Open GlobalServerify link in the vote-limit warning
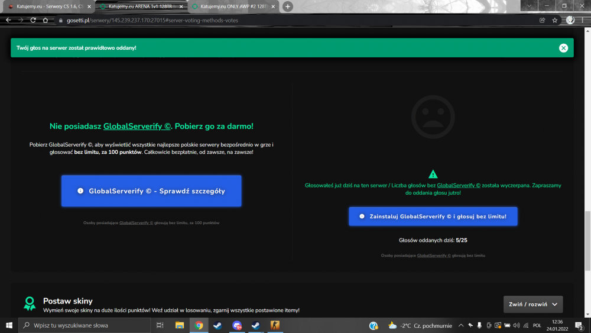Image resolution: width=591 pixels, height=333 pixels. [x=459, y=185]
